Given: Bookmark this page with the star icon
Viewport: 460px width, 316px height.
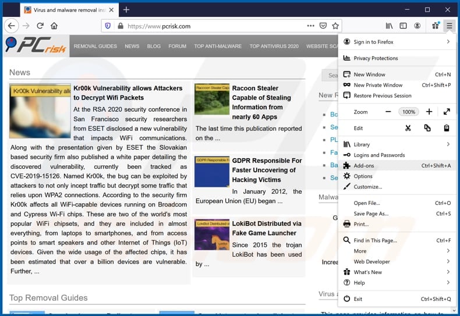Looking at the screenshot, I should coord(335,26).
